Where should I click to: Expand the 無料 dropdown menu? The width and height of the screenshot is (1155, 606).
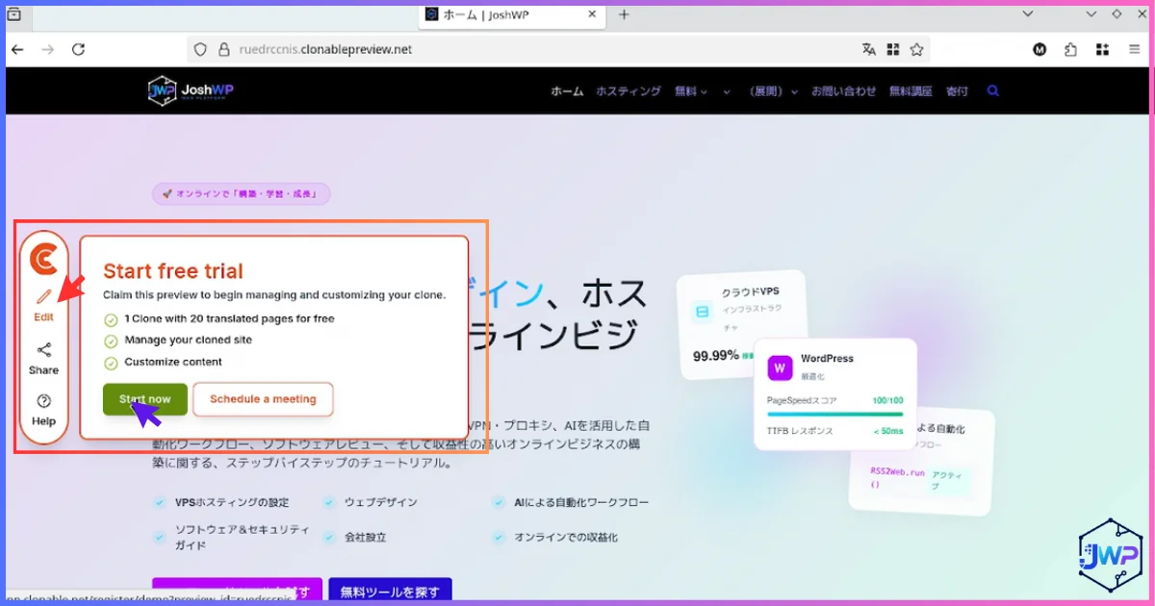(691, 91)
